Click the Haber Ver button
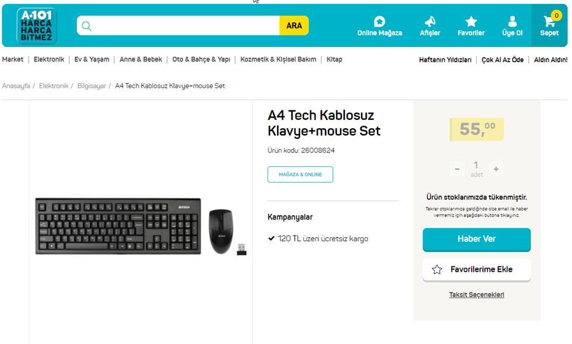572x344 pixels. [476, 239]
